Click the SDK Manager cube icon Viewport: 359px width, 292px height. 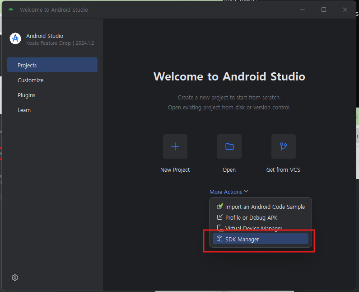219,239
